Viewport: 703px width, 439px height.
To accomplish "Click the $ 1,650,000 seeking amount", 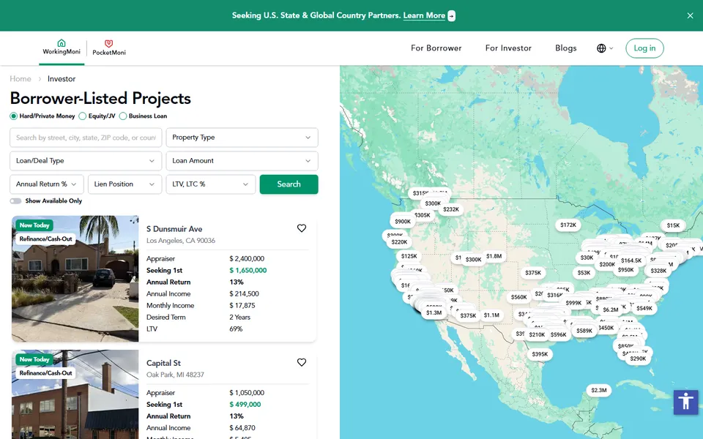I will [248, 270].
